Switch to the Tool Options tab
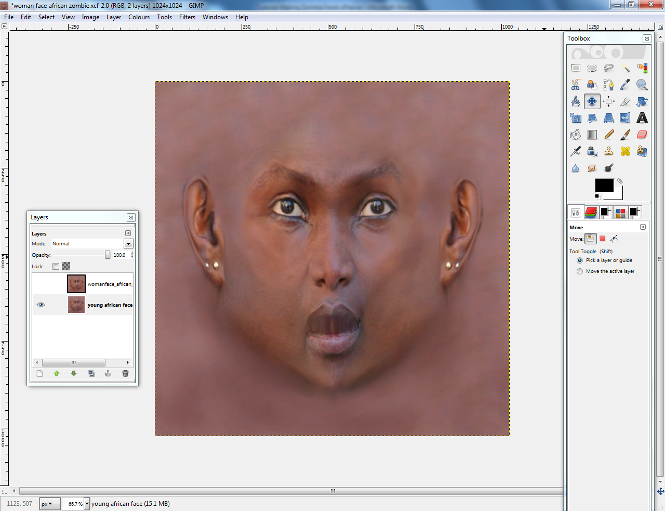 576,213
